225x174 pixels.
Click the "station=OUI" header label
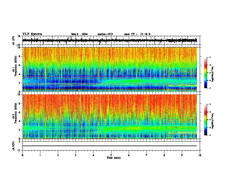105,34
